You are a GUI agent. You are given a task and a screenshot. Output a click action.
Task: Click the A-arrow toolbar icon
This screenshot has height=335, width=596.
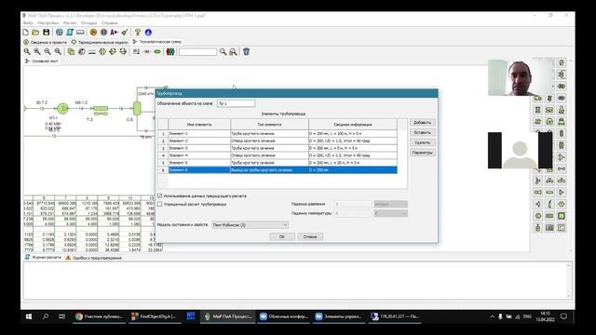[x=114, y=33]
